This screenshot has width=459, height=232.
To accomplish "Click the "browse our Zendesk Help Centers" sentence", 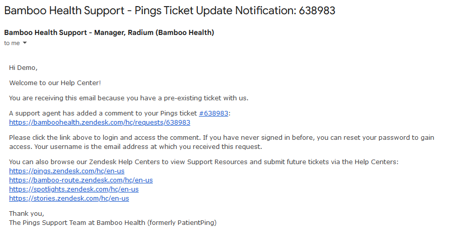I will 204,162.
